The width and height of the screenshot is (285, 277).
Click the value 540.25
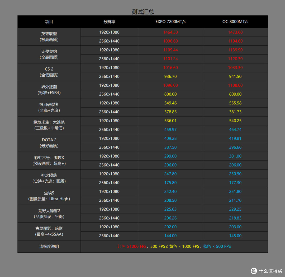point(235,121)
